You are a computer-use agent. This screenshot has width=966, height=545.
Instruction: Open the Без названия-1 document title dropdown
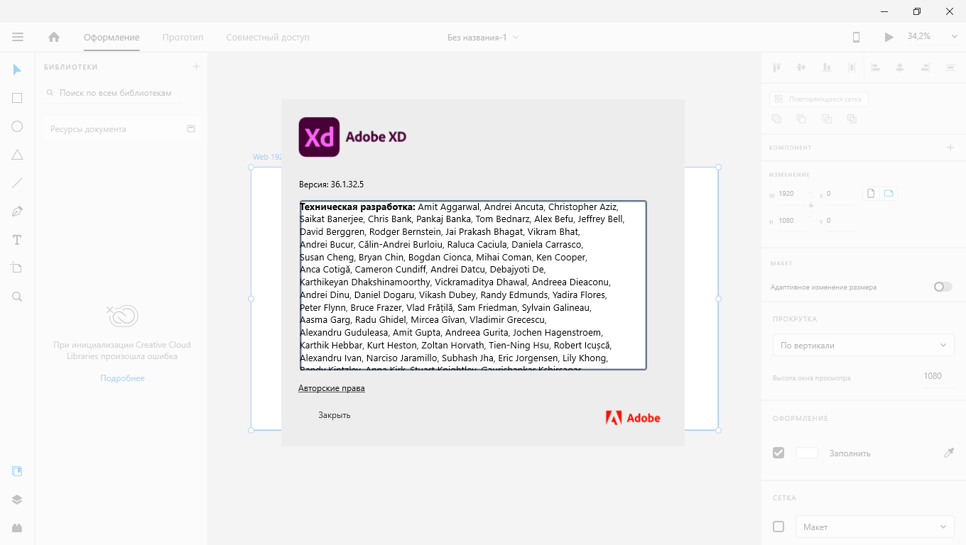(x=483, y=37)
